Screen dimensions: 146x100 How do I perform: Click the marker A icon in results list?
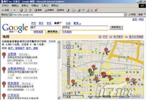point(4,55)
